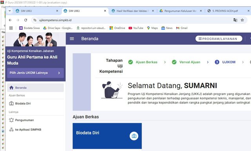The width and height of the screenshot is (251, 151).
Task: Click the ID badge icon beside Biodata Diri
Action: tap(11, 104)
